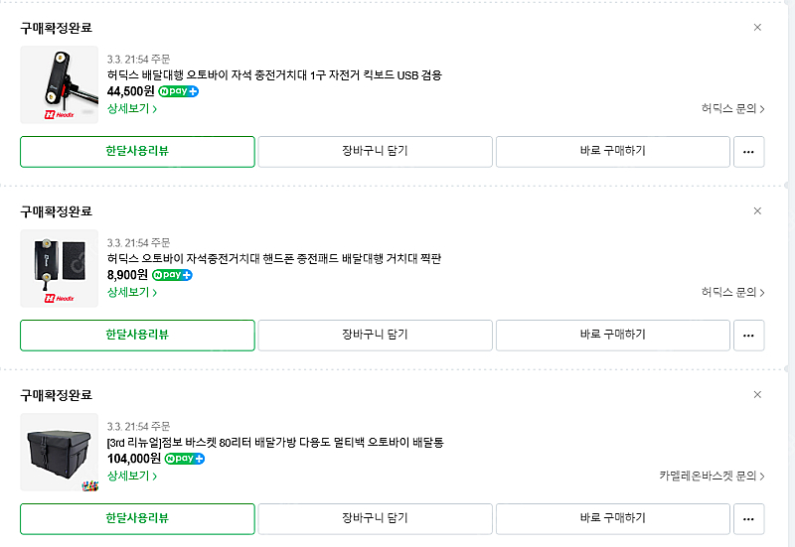Viewport: 795px width, 547px height.
Task: Write 한달사용리뷰 for the USB charger mount
Action: [x=137, y=152]
